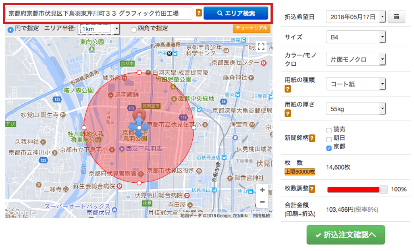Click the エリア検索 search button
The height and width of the screenshot is (251, 414).
click(x=236, y=14)
